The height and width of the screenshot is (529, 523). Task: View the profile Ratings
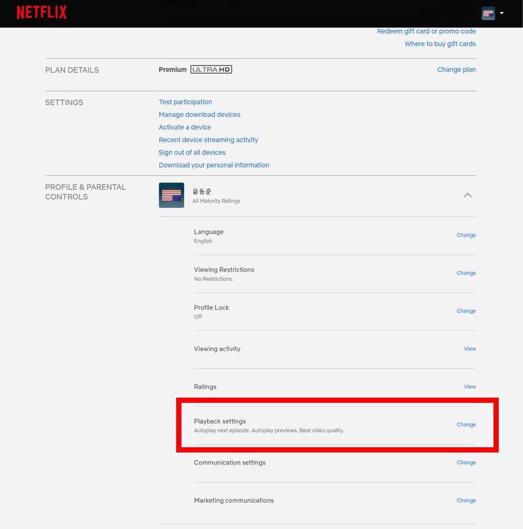[x=470, y=387]
